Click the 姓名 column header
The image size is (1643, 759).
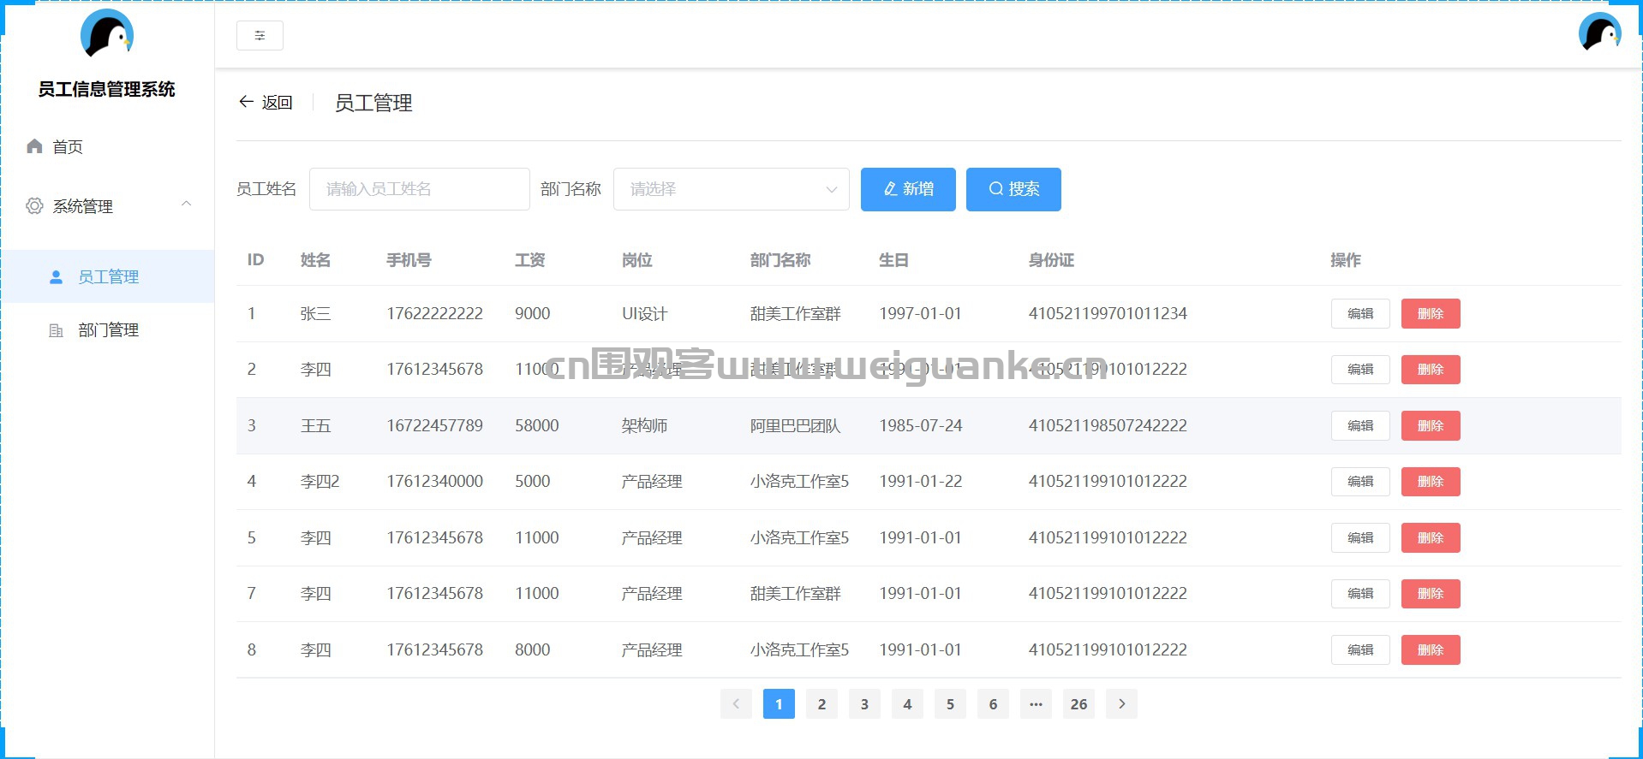point(315,260)
